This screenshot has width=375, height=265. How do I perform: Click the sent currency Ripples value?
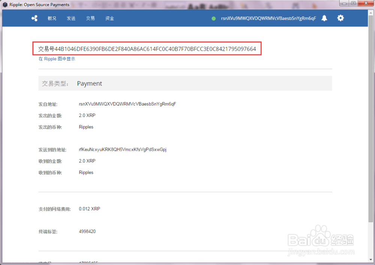(x=86, y=127)
